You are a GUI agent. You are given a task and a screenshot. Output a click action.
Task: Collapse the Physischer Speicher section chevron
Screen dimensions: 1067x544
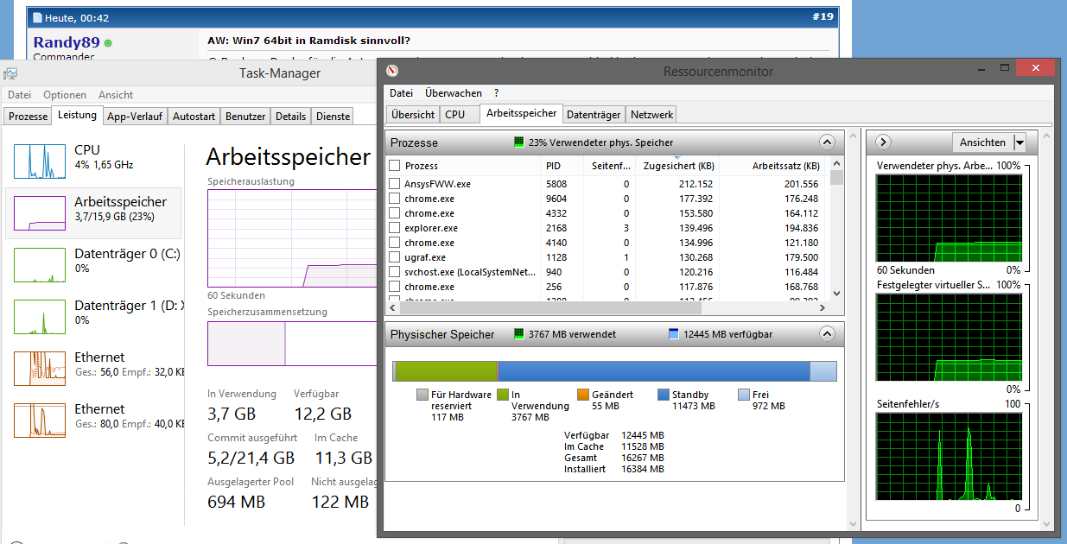[x=827, y=334]
